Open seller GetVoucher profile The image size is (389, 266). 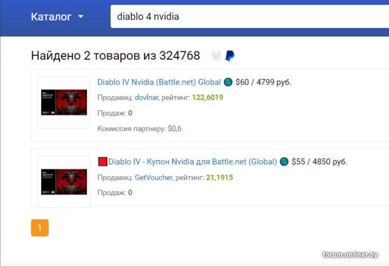(x=153, y=177)
